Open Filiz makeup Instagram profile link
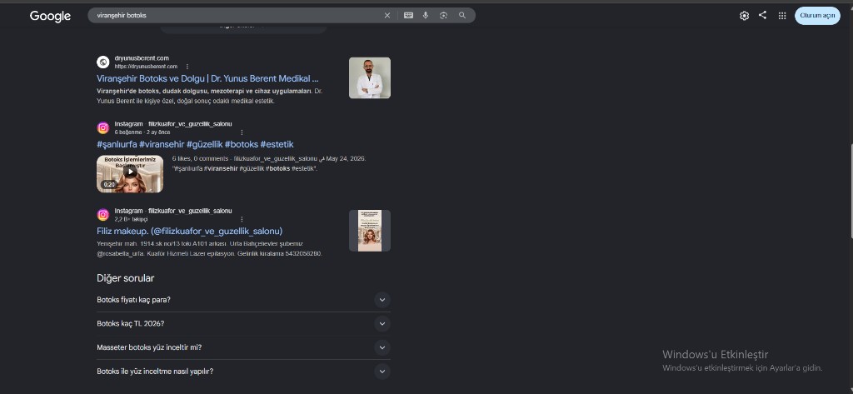Viewport: 853px width, 394px height. (x=189, y=231)
